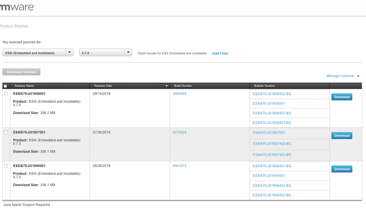Open bulletin link ESXi670-201806001
This screenshot has height=223, width=366.
[269, 175]
